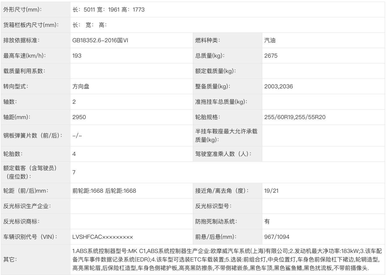Click the 钢板弹簧片数（前/后） label
Screen dimensions: 392x275
33,135
